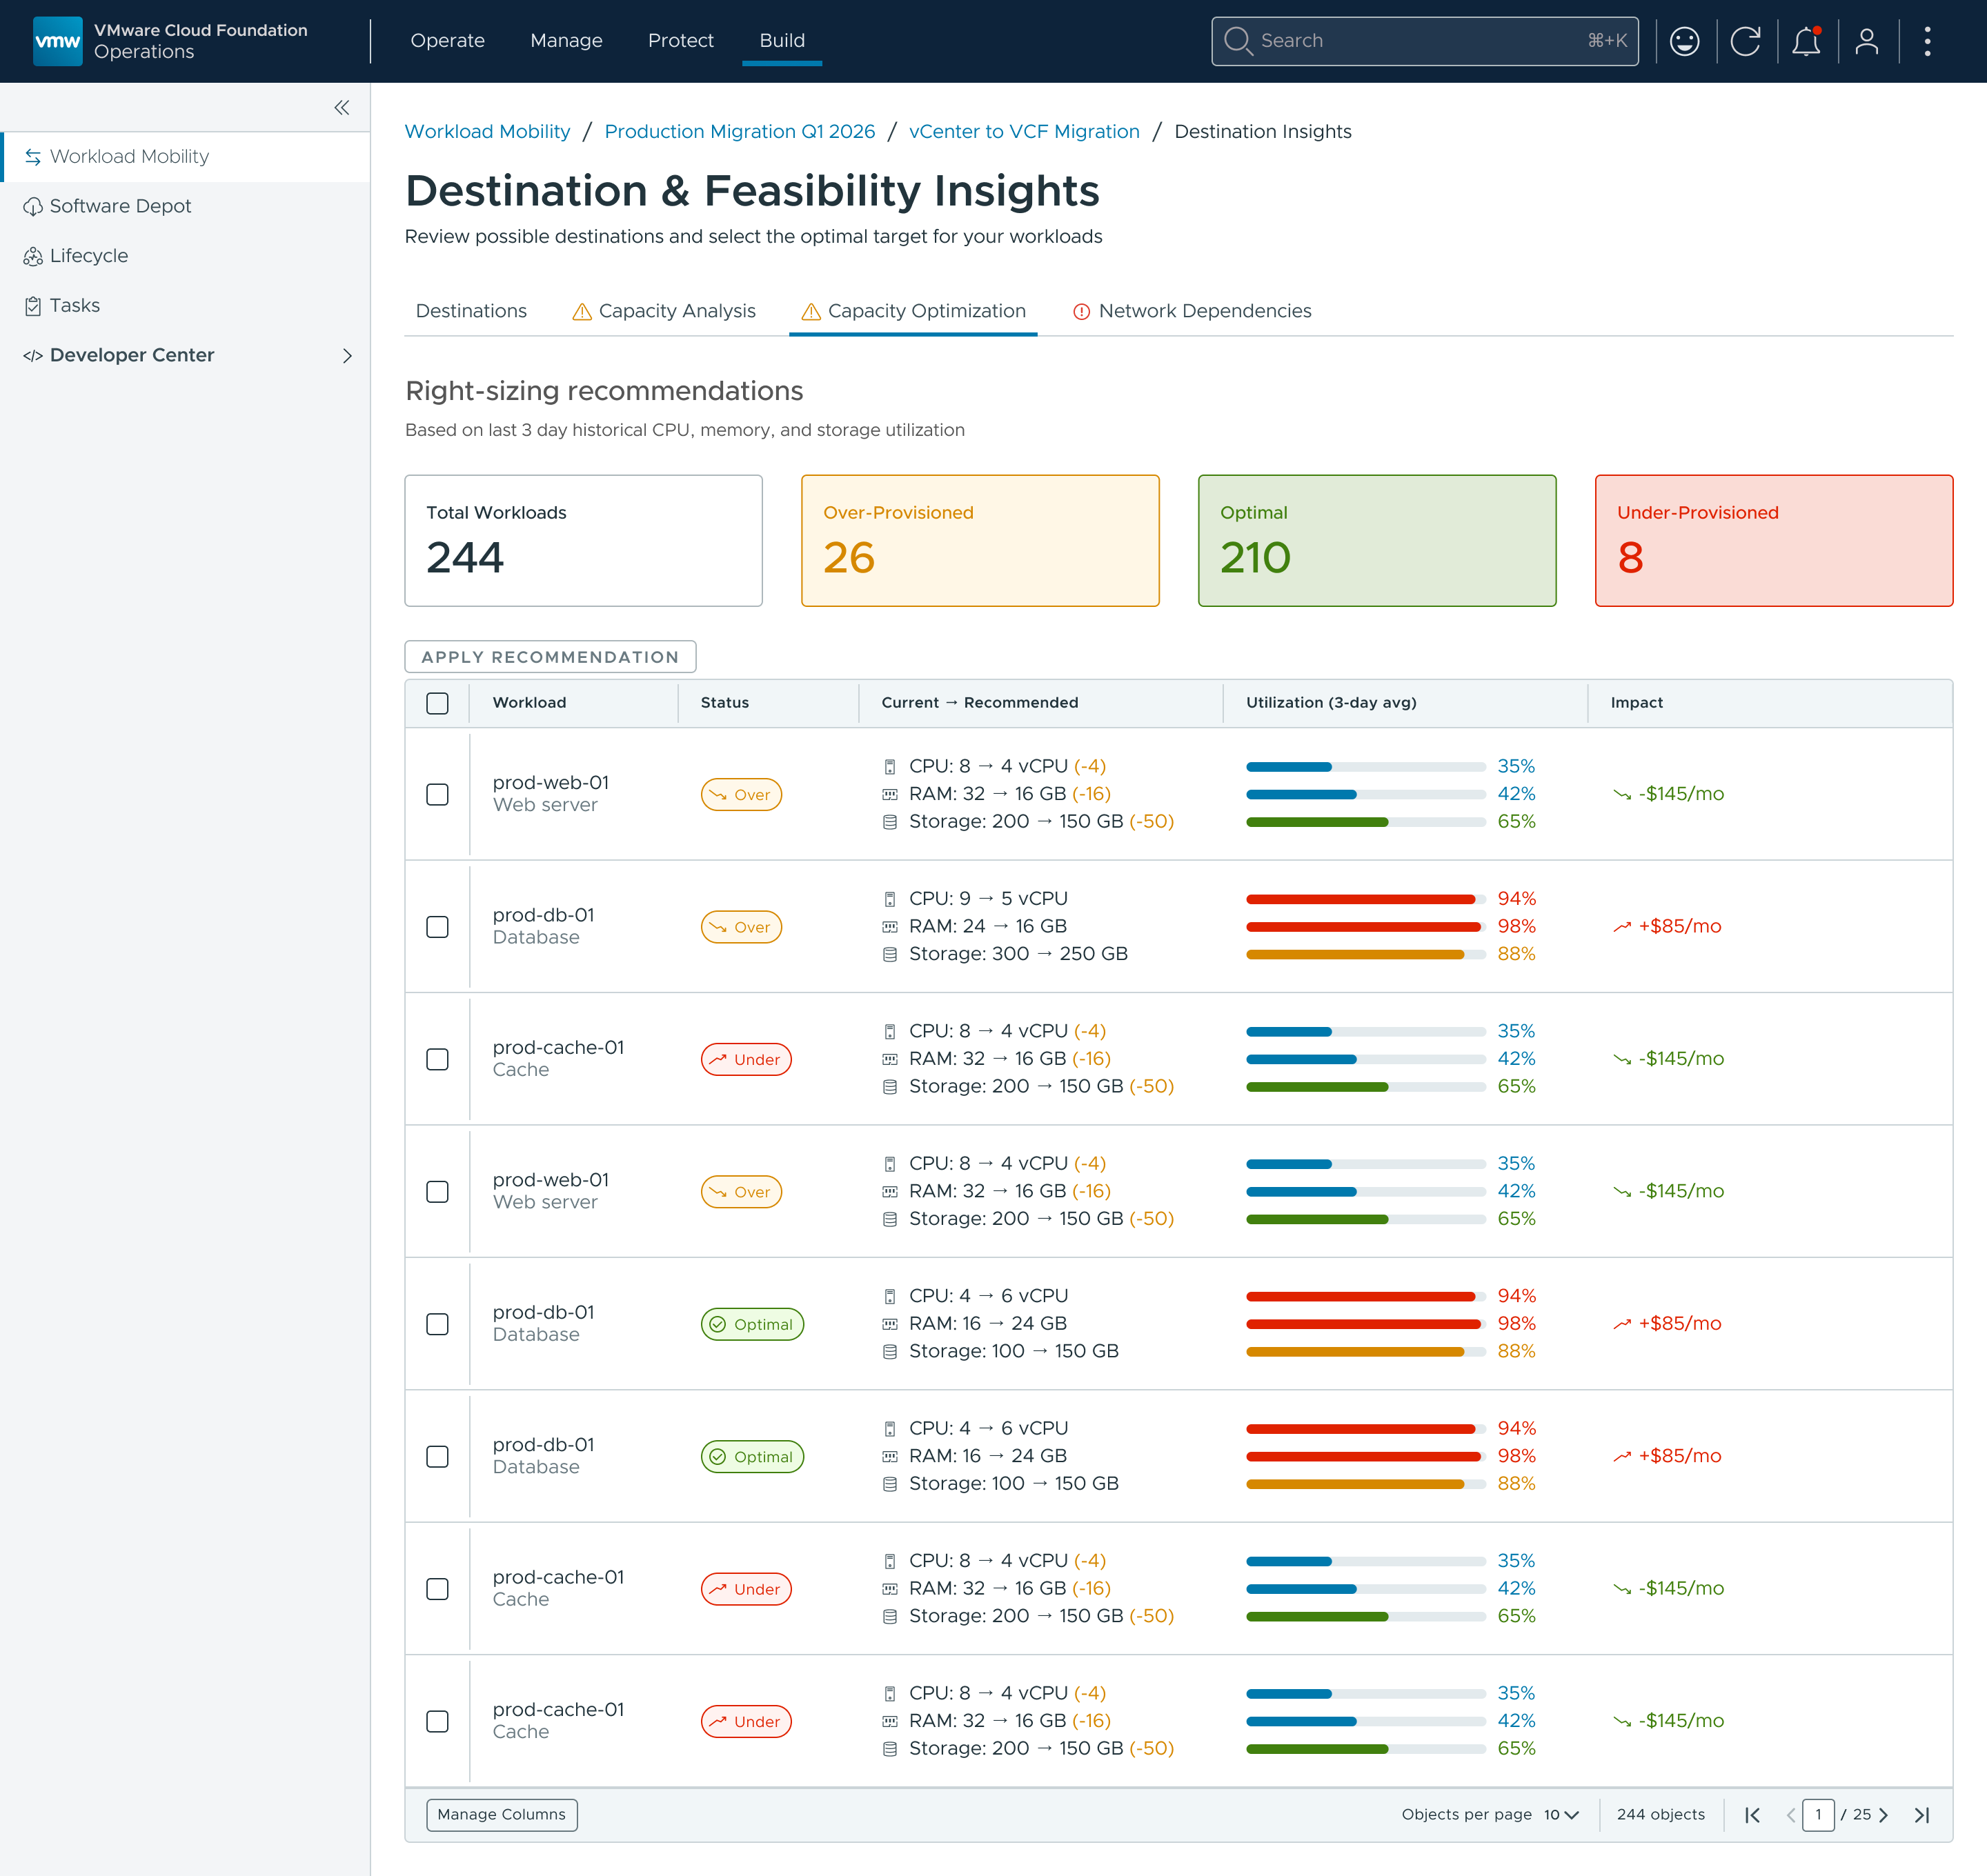Screen dimensions: 1987x1876
Task: Open the Manage top menu
Action: coord(566,41)
